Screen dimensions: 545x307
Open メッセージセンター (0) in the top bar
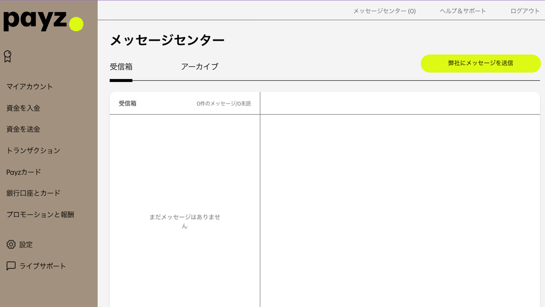[384, 11]
